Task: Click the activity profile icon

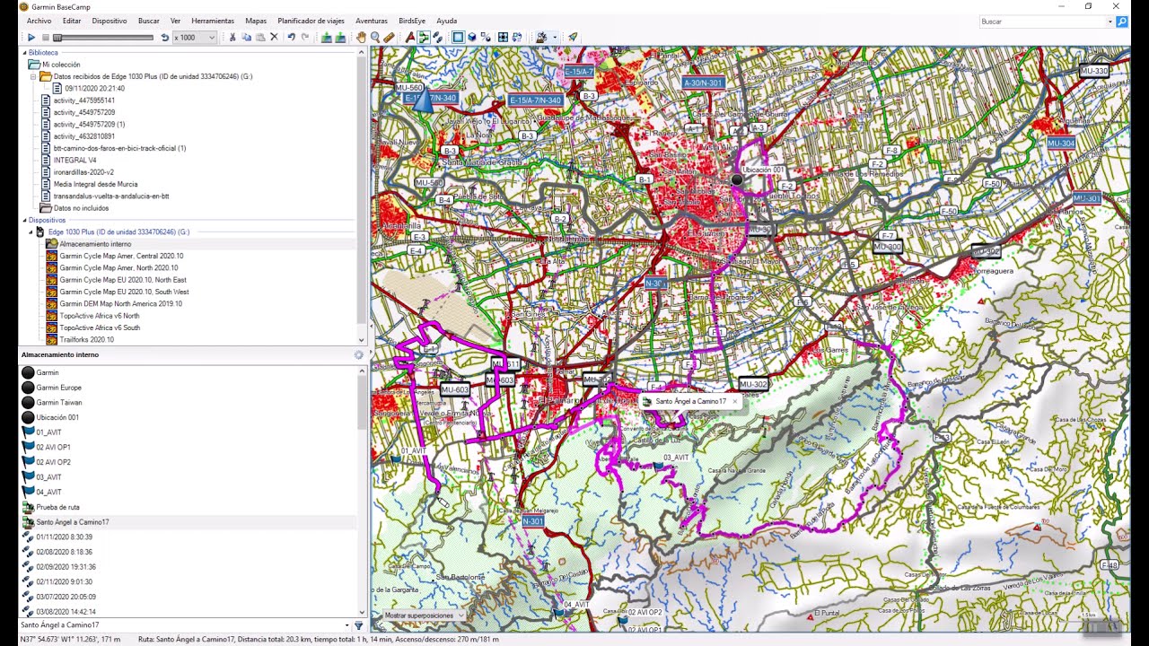Action: (x=540, y=38)
